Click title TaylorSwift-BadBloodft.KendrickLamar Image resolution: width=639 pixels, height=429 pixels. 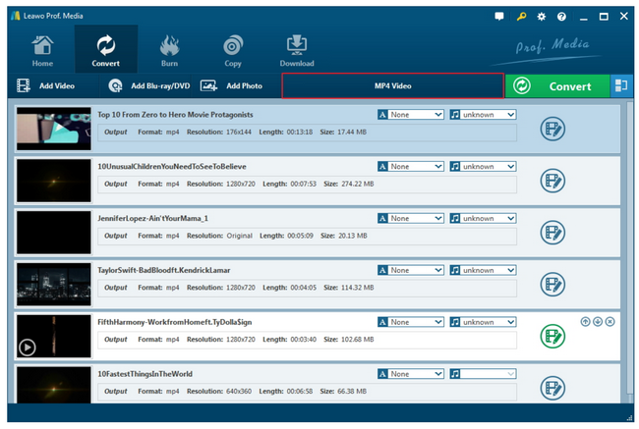pos(164,270)
